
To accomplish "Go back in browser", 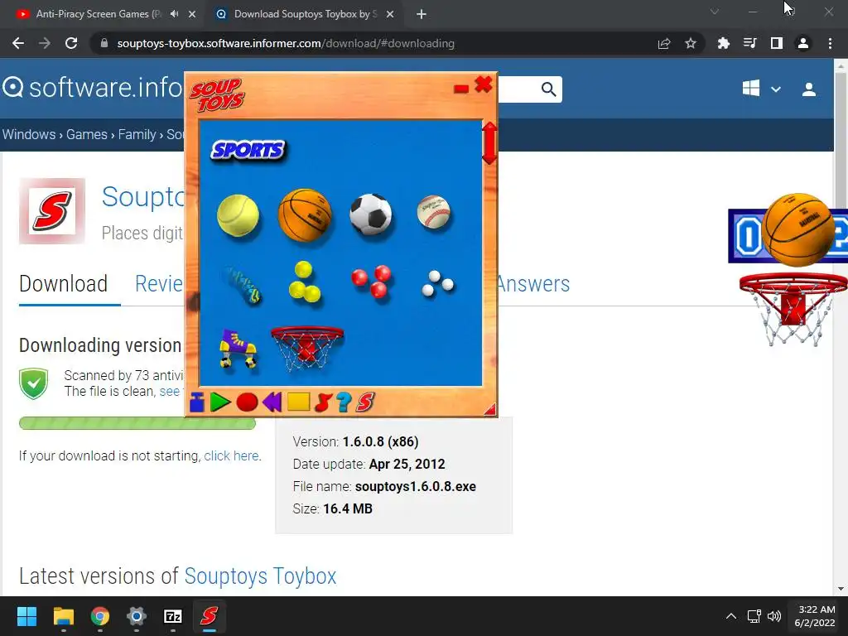I will point(18,43).
